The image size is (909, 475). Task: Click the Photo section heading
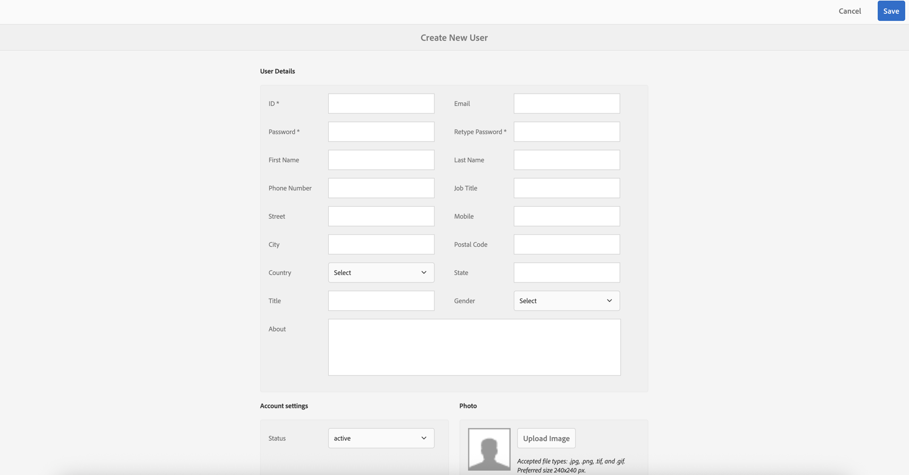pyautogui.click(x=468, y=406)
